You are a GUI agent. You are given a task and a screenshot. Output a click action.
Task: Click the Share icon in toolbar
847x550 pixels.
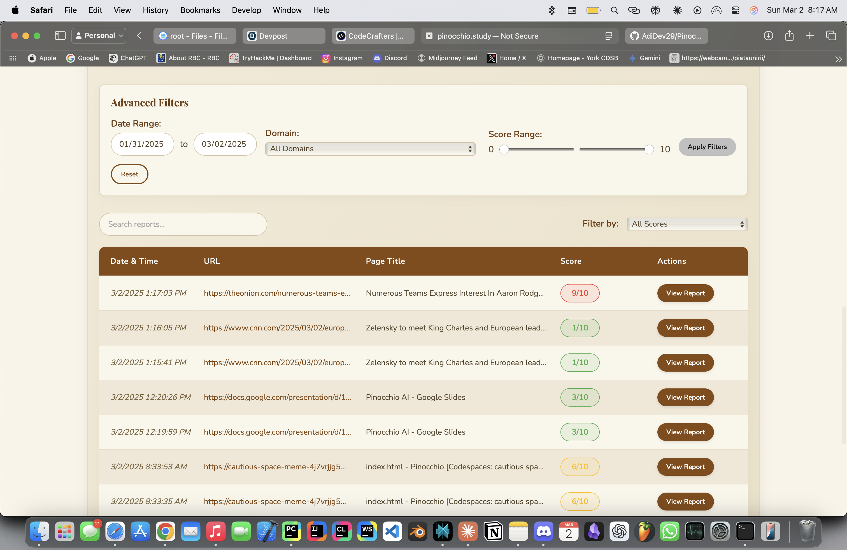click(789, 36)
